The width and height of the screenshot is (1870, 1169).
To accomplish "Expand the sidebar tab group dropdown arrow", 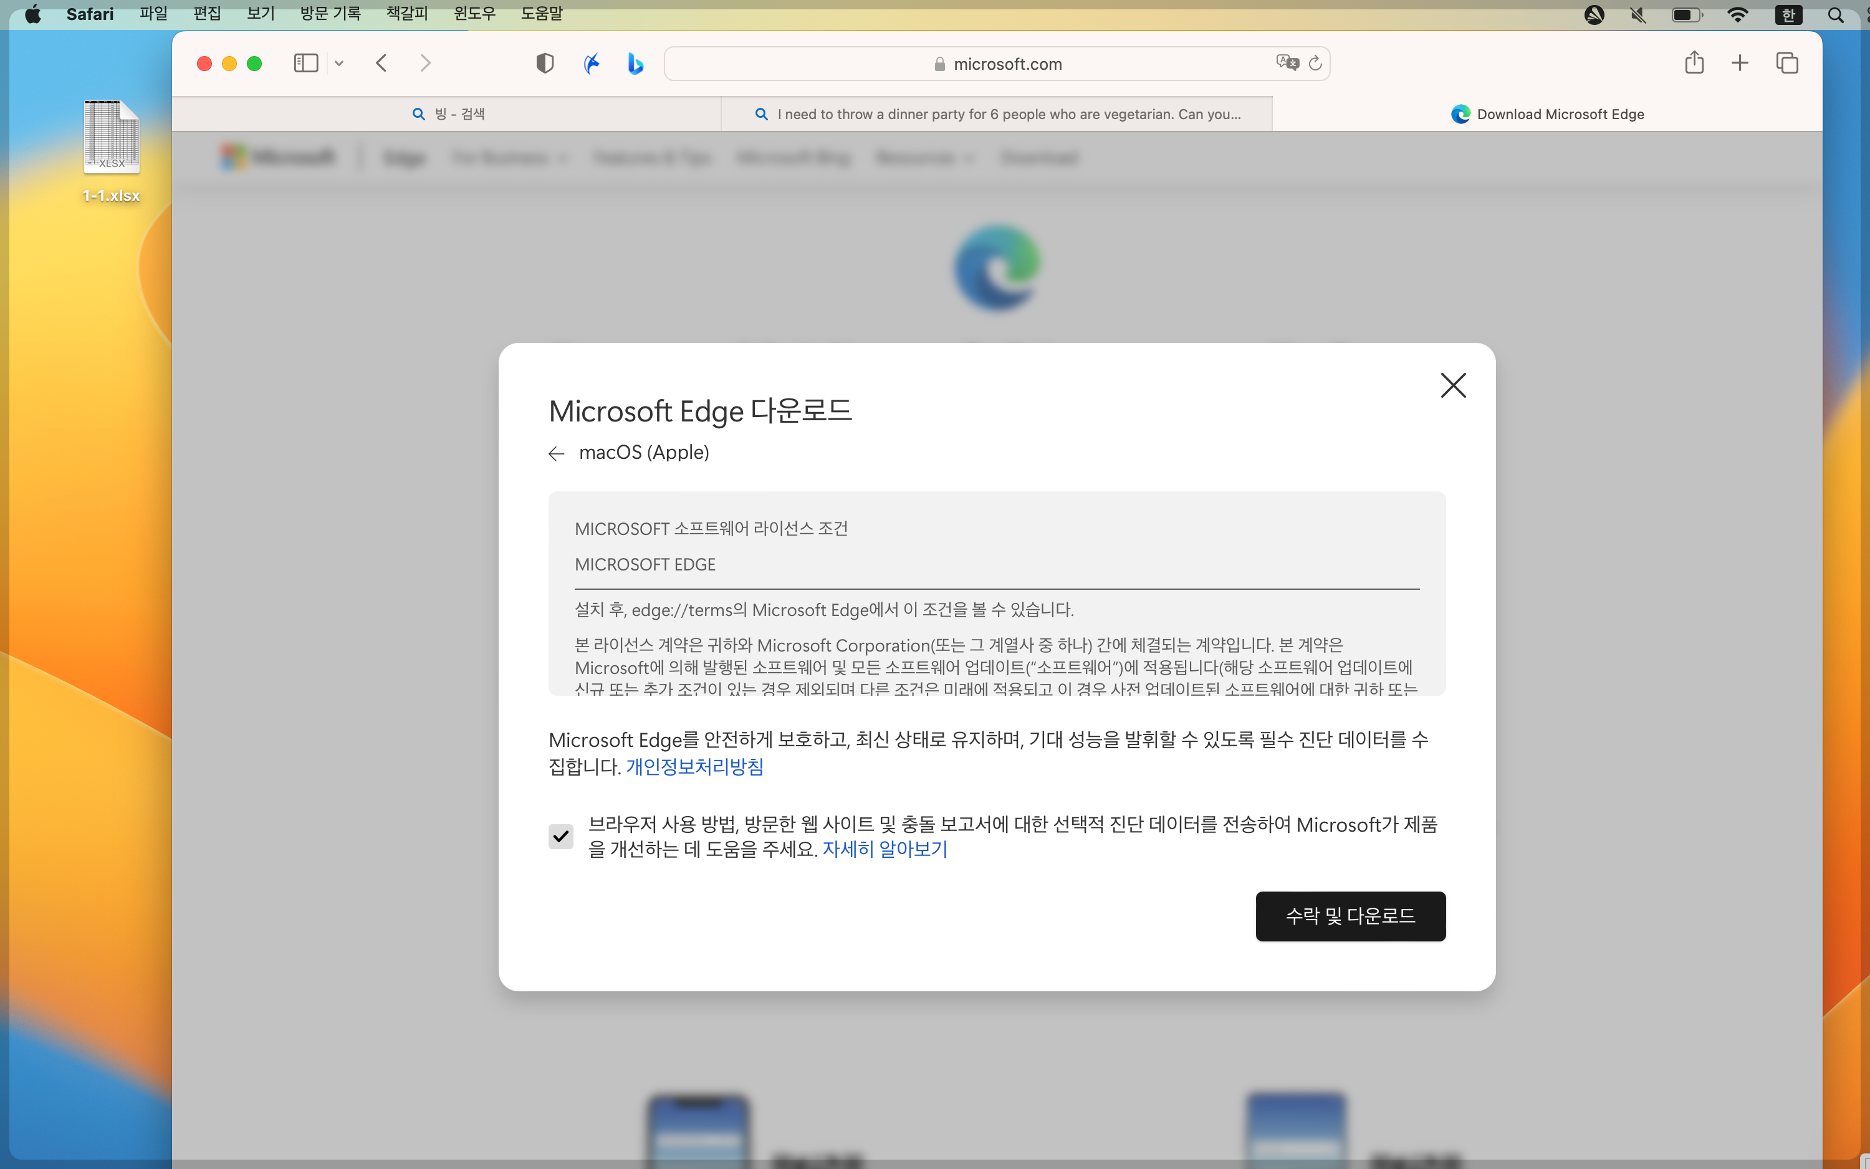I will tap(338, 64).
